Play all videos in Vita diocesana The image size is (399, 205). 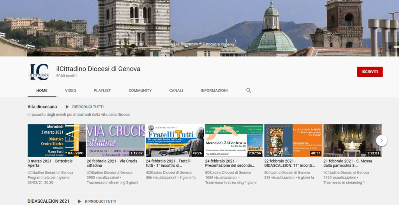pos(84,107)
